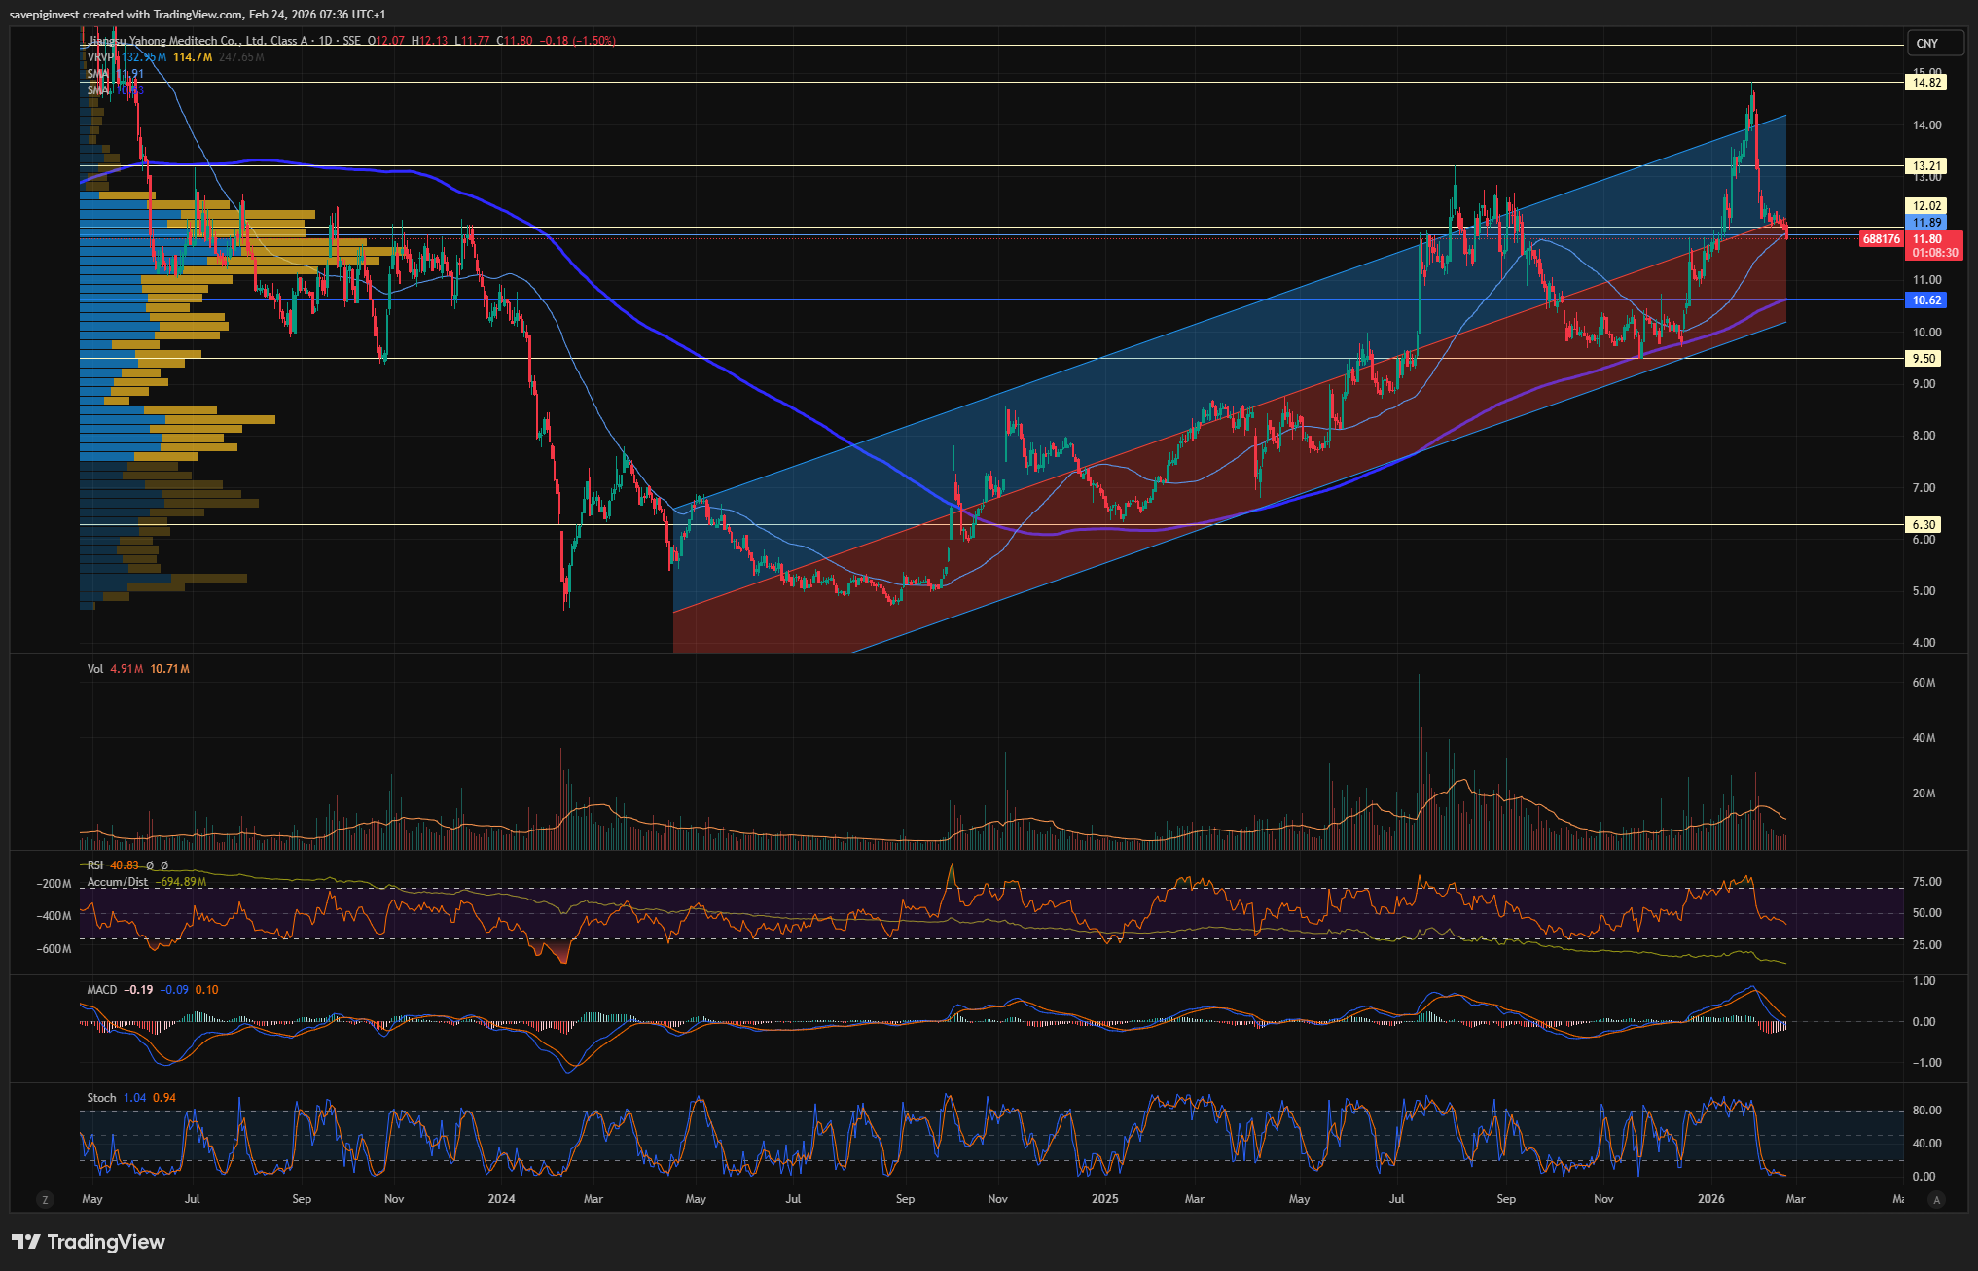Click the red 11.80 current price label
The width and height of the screenshot is (1978, 1271).
click(1926, 238)
